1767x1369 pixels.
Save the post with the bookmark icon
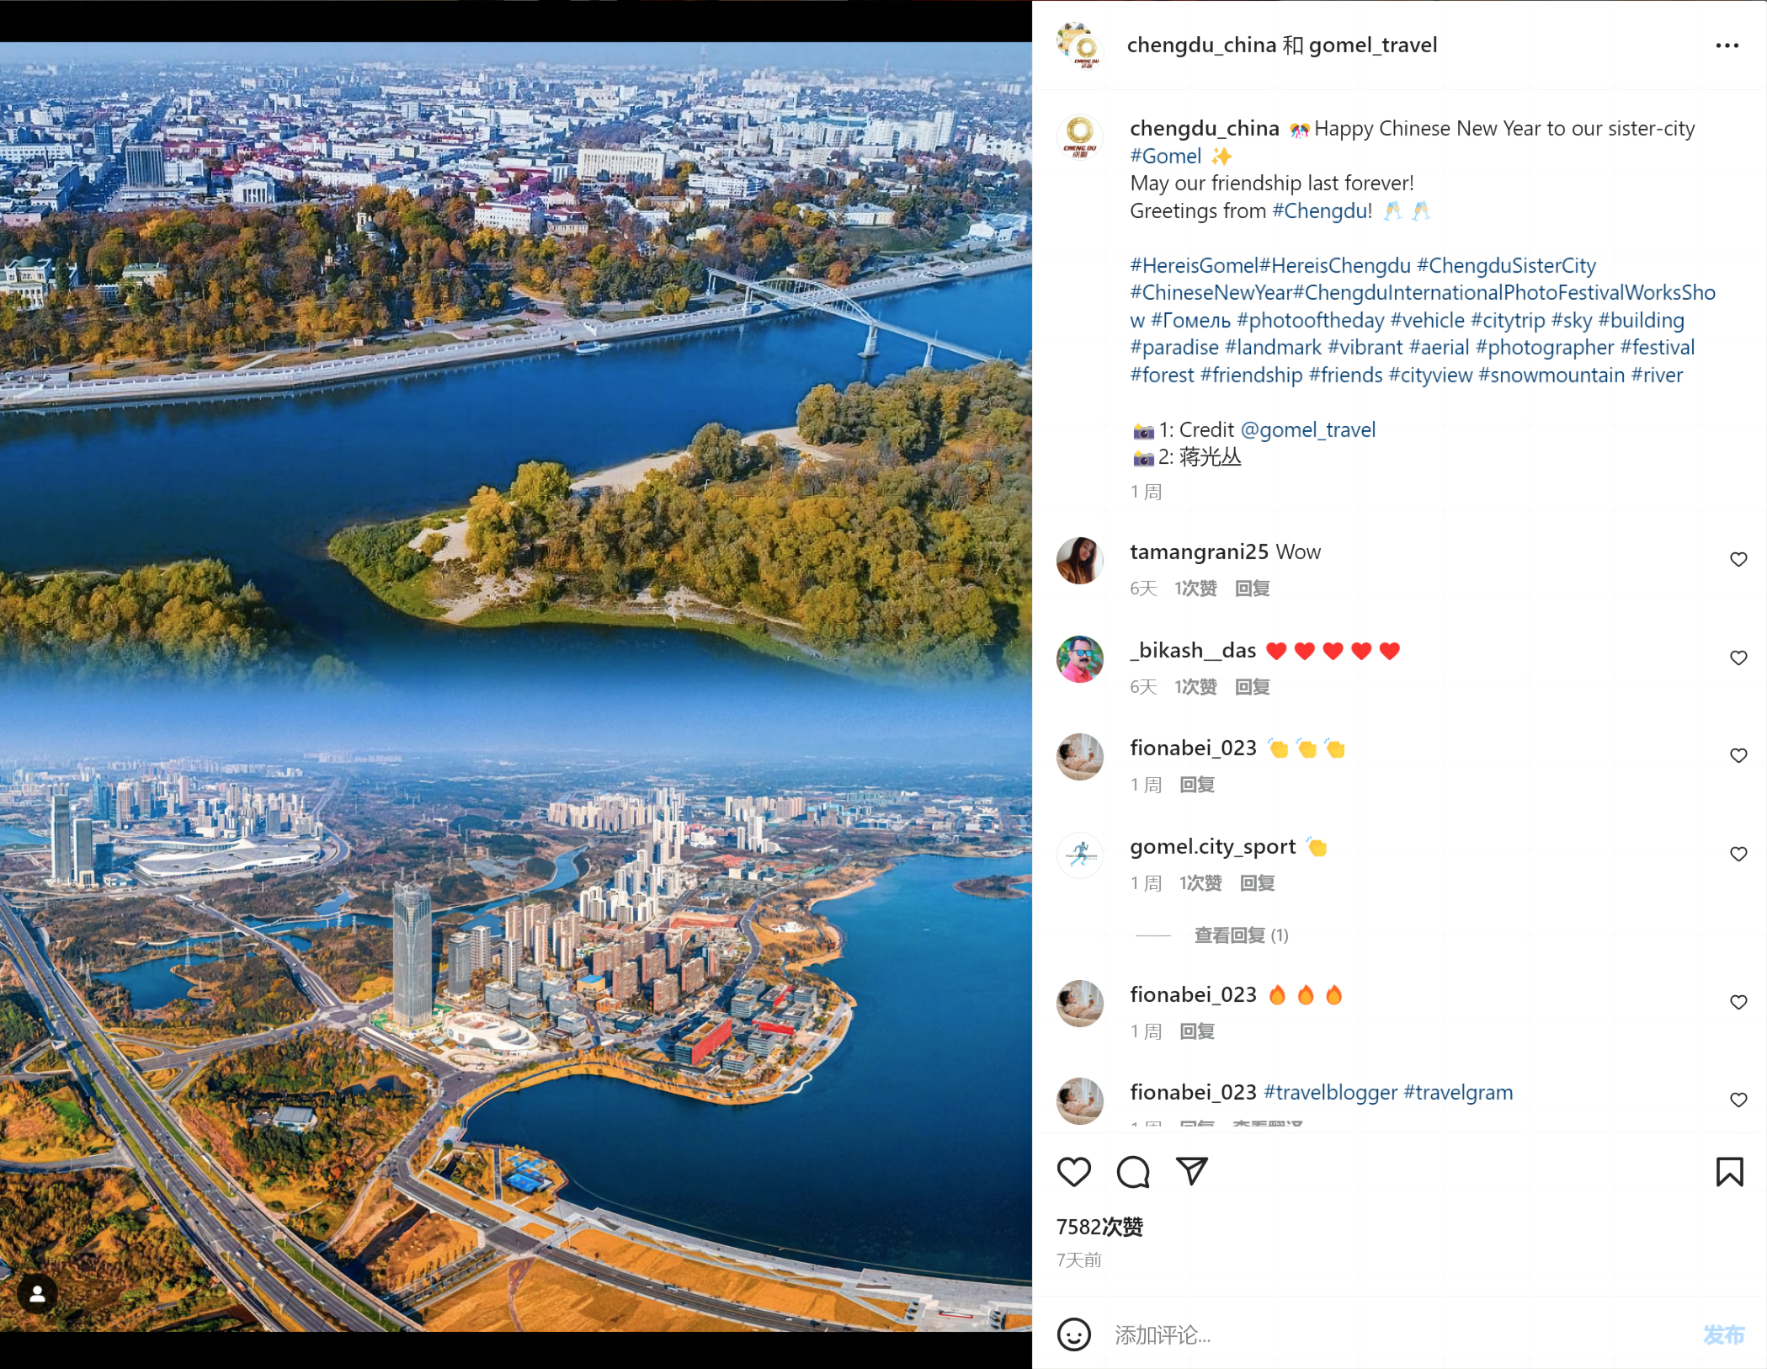(1729, 1171)
